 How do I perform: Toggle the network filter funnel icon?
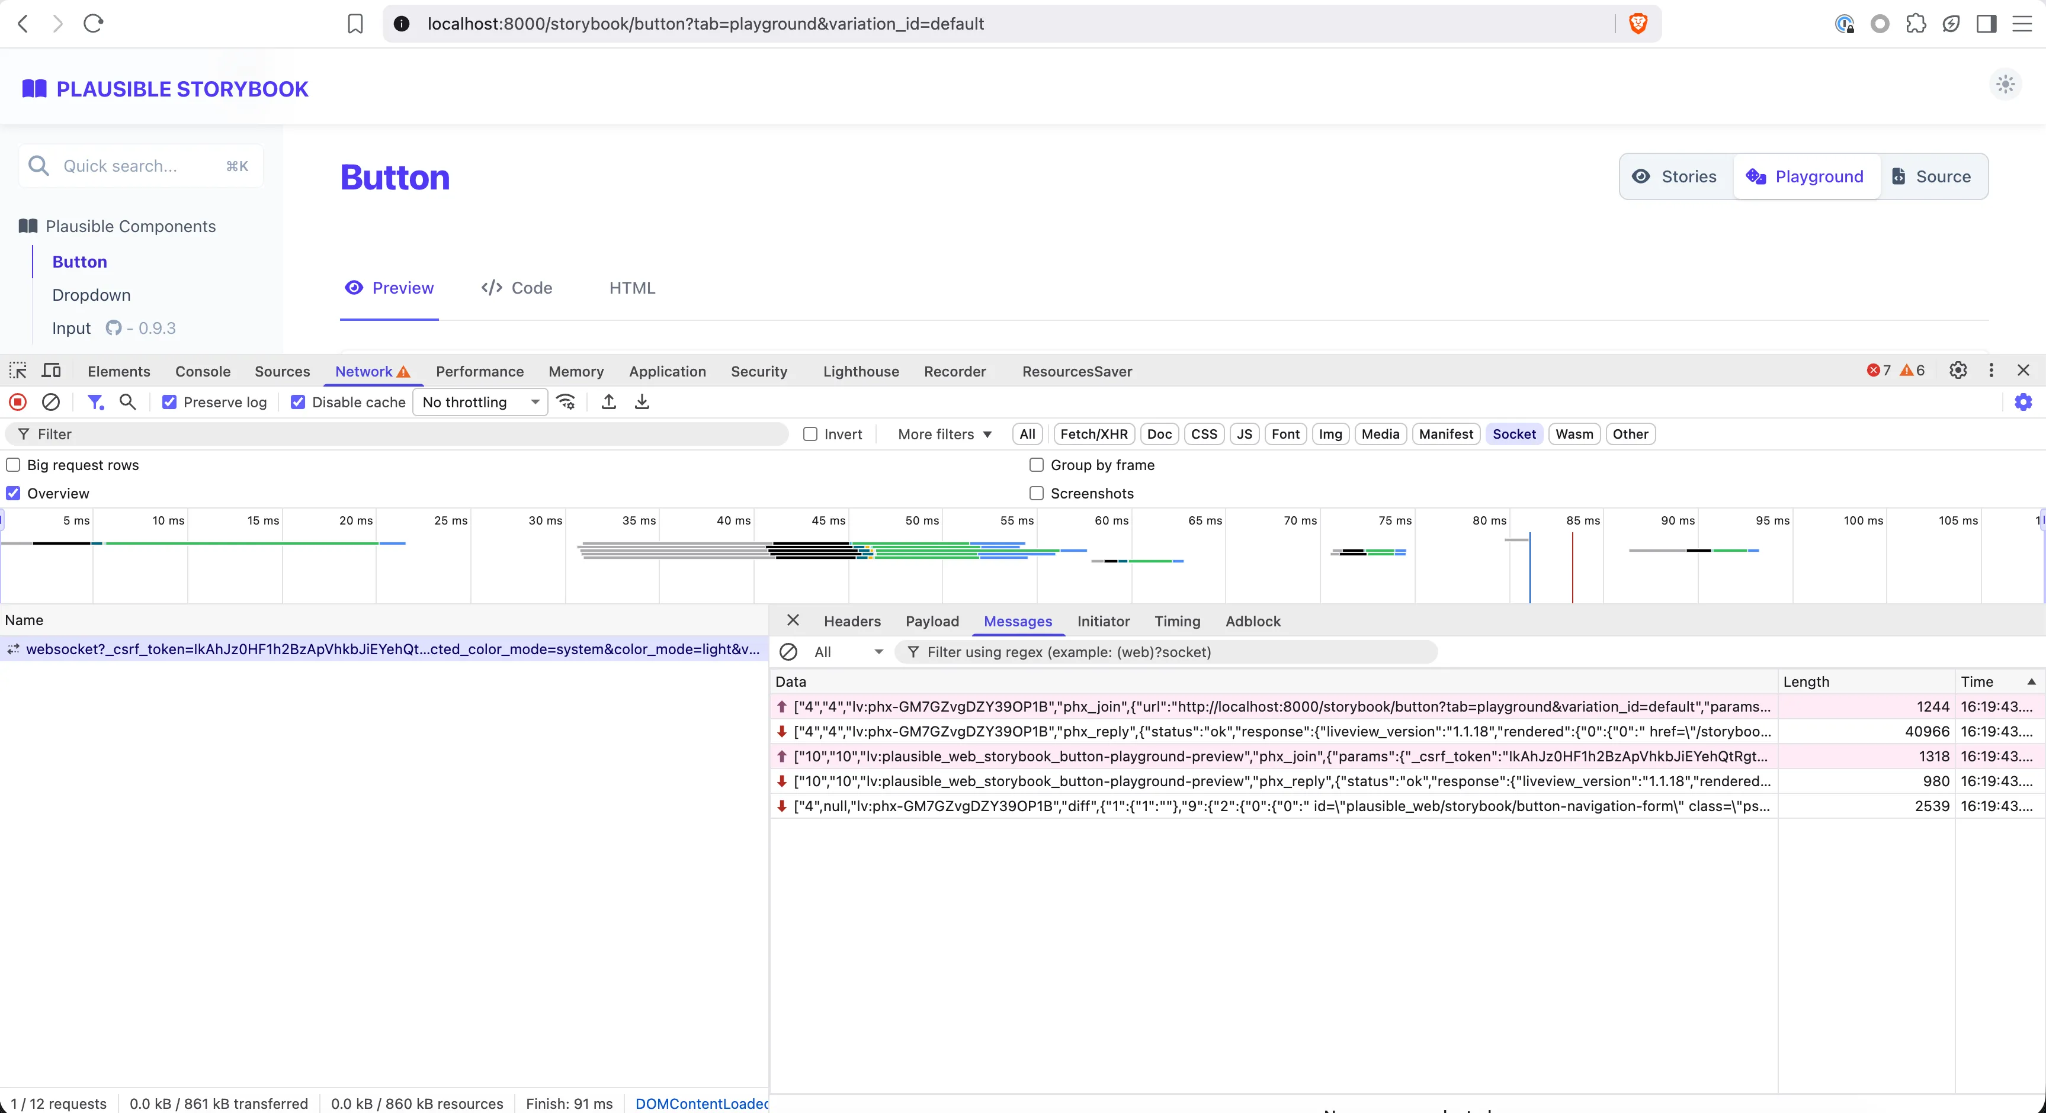(x=95, y=402)
